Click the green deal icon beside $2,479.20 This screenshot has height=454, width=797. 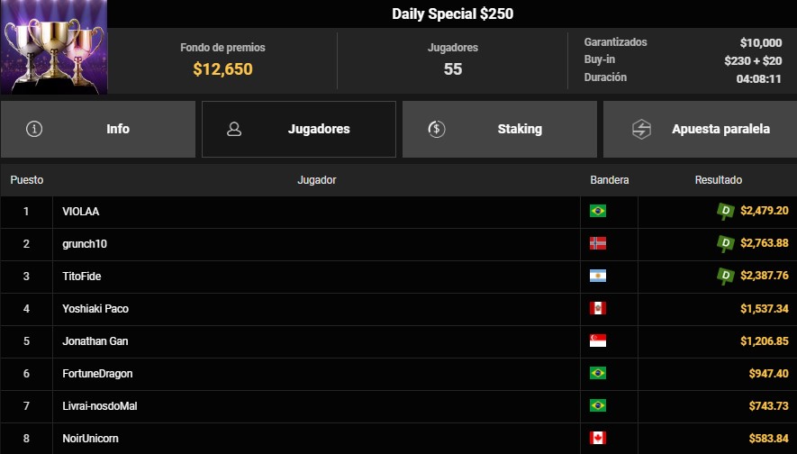click(725, 211)
